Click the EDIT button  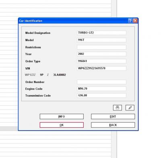coord(113,116)
